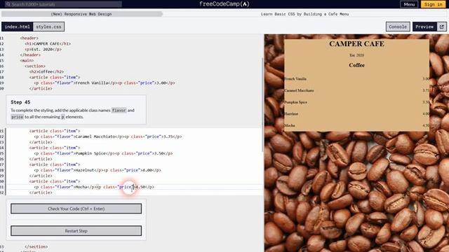Screen dimensions: 449x252
Task: Click Caramel Macchiato in preview menu
Action: pyautogui.click(x=299, y=90)
